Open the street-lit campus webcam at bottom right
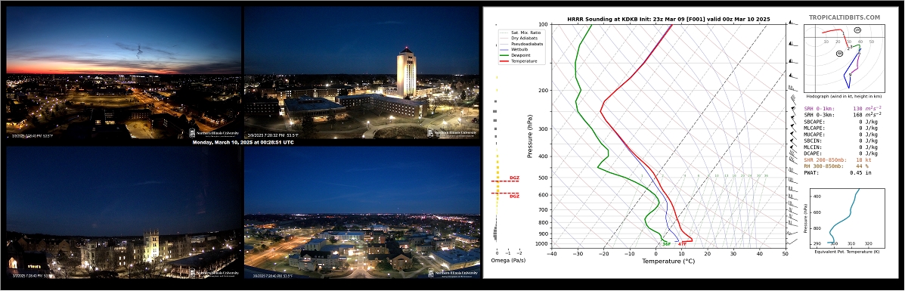The height and width of the screenshot is (291, 905). (x=362, y=212)
